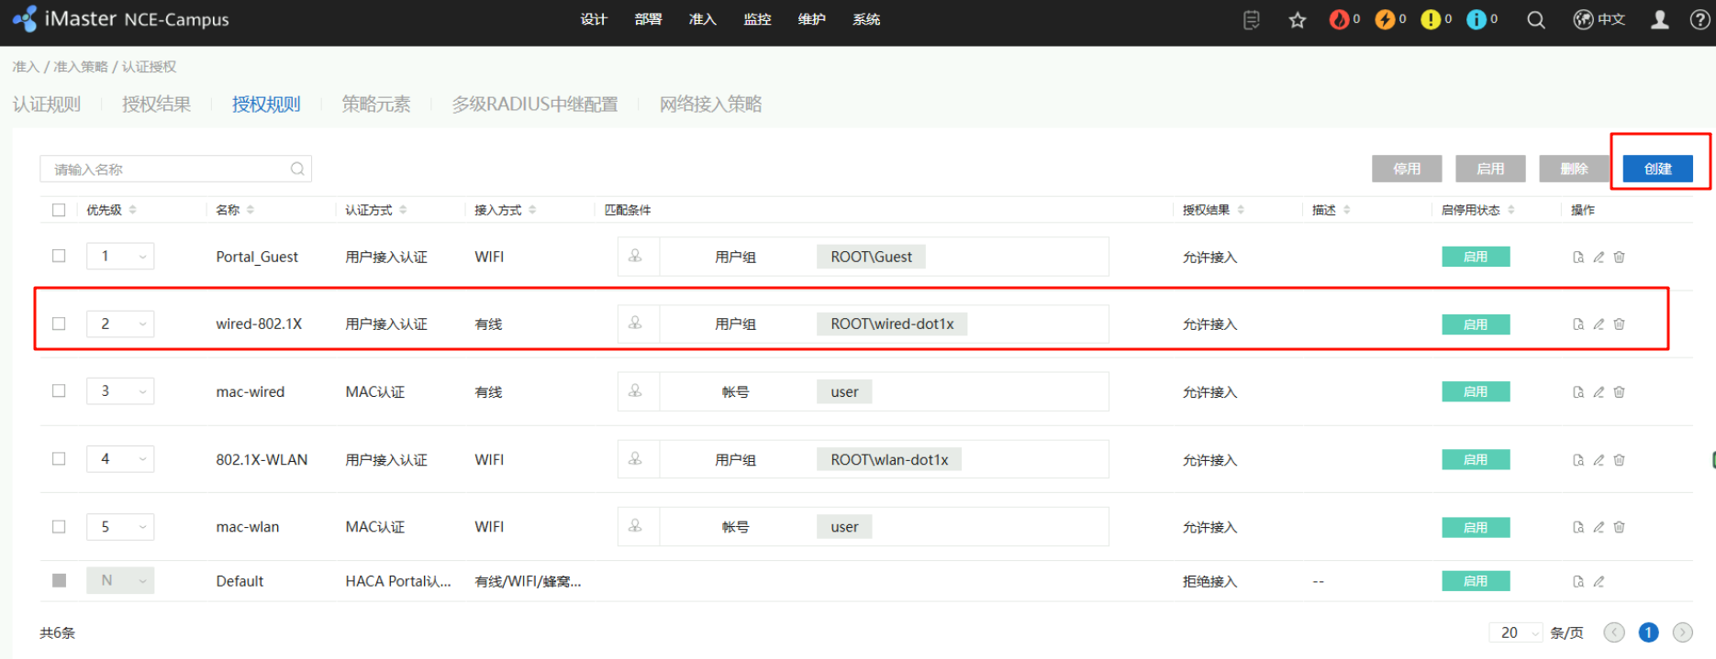The image size is (1716, 659).
Task: Click the 启用 status badge for mac-wlan
Action: click(1475, 528)
